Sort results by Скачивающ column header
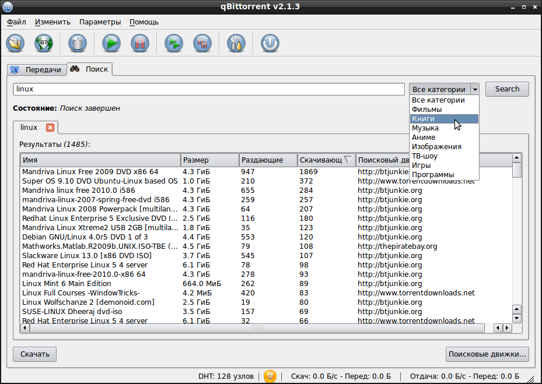This screenshot has width=542, height=384. tap(326, 160)
